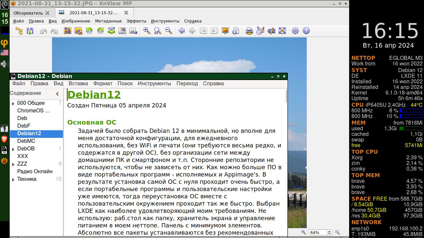Image resolution: width=424 pixels, height=238 pixels.
Task: Open the Переход menu in Zim
Action: click(187, 83)
